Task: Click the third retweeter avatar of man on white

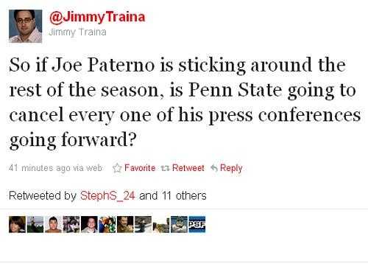Action: [x=53, y=224]
